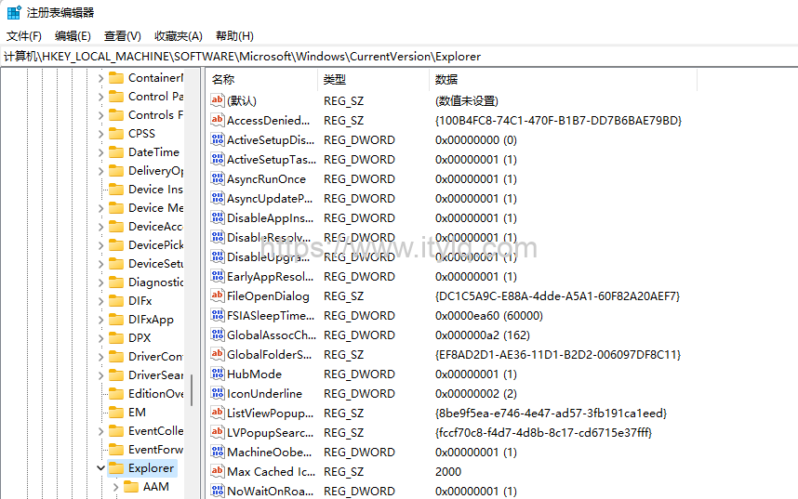The height and width of the screenshot is (499, 798).
Task: Click the ActiveSetupDis DWORD value icon
Action: click(x=218, y=139)
